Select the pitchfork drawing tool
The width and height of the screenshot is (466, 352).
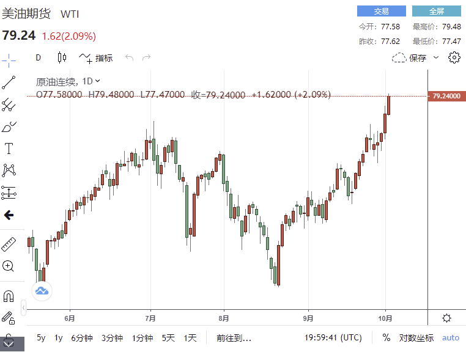click(x=9, y=105)
